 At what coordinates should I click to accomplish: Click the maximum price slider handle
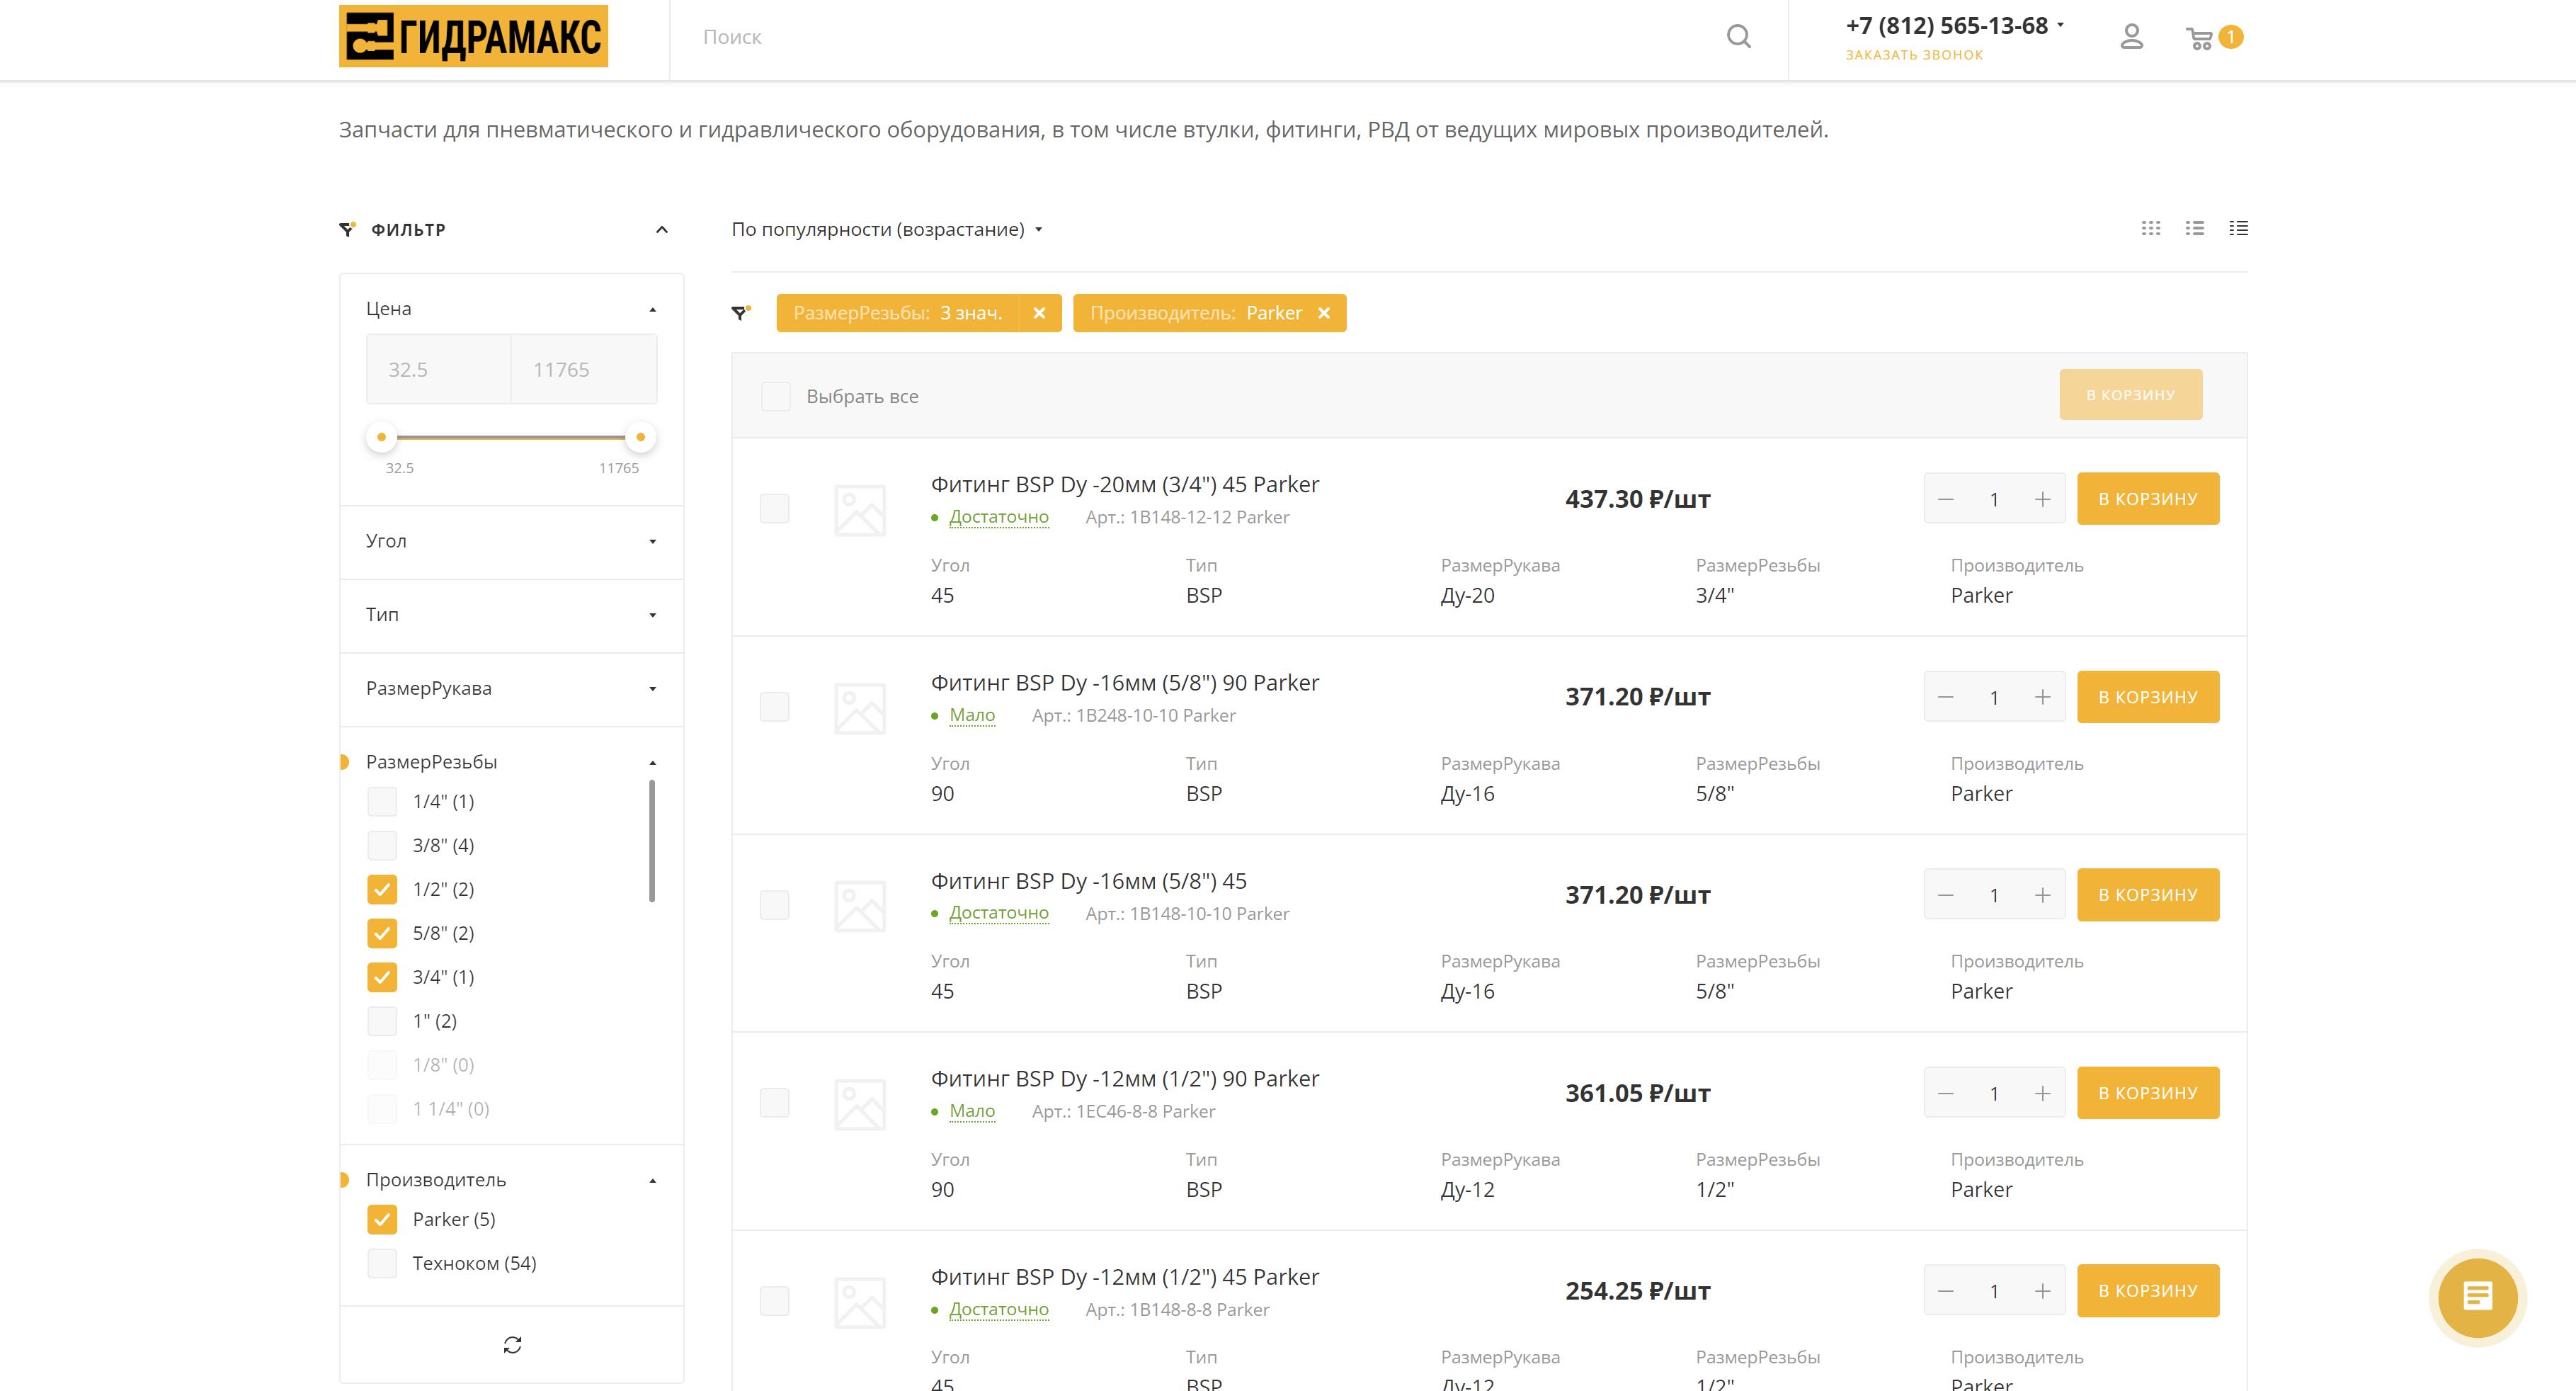coord(640,437)
